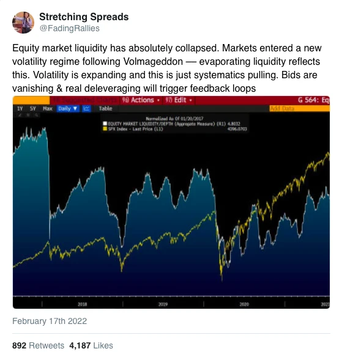Click the line chart type icon
342x357 pixels.
pos(86,109)
